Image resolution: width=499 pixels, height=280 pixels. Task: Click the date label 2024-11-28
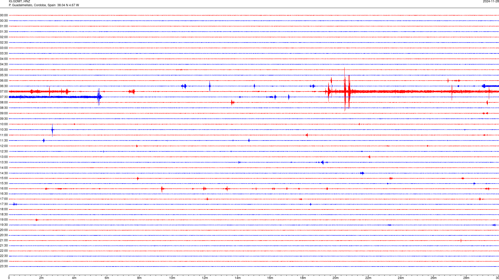[491, 2]
